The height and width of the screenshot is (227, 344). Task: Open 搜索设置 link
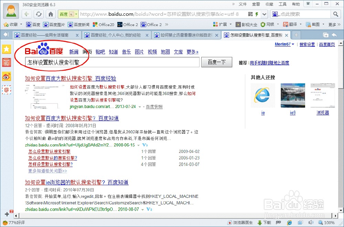pos(307,44)
